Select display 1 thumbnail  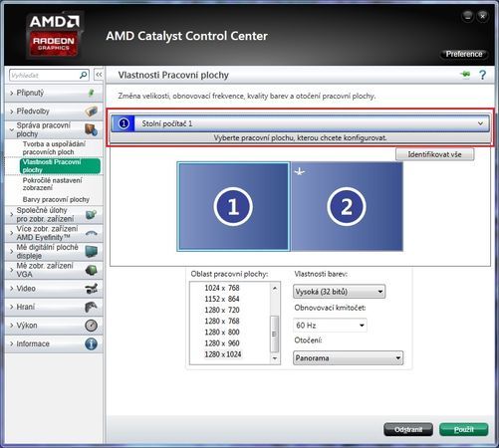pos(233,206)
